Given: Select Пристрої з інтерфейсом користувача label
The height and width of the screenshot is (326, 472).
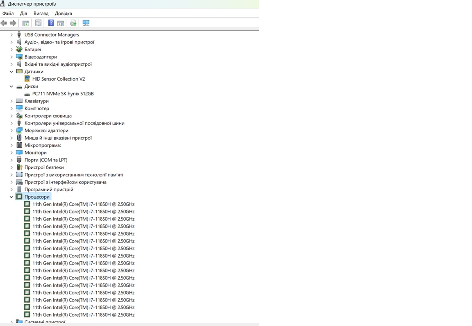Looking at the screenshot, I should tap(65, 182).
